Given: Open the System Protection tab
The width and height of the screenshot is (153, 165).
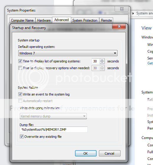Looking at the screenshot, I should [85, 20].
